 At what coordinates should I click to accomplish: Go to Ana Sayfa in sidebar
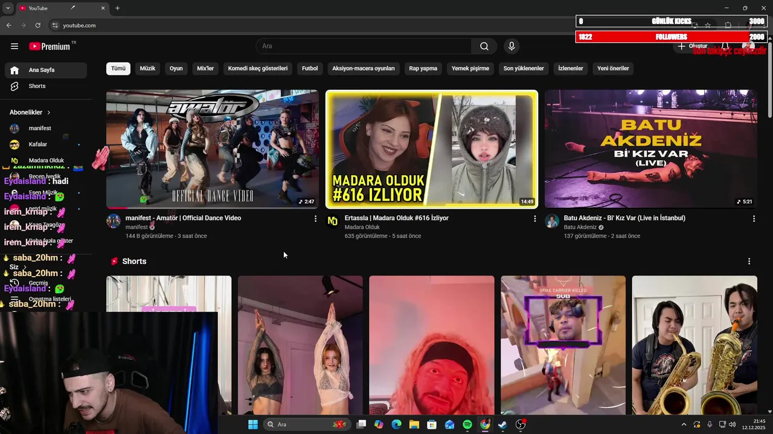coord(46,70)
